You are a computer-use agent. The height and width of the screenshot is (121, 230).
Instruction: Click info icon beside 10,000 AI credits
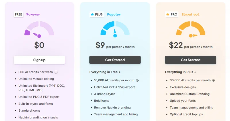click(x=137, y=80)
